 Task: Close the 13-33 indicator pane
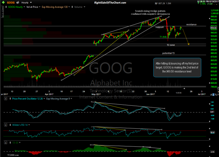[5, 143]
